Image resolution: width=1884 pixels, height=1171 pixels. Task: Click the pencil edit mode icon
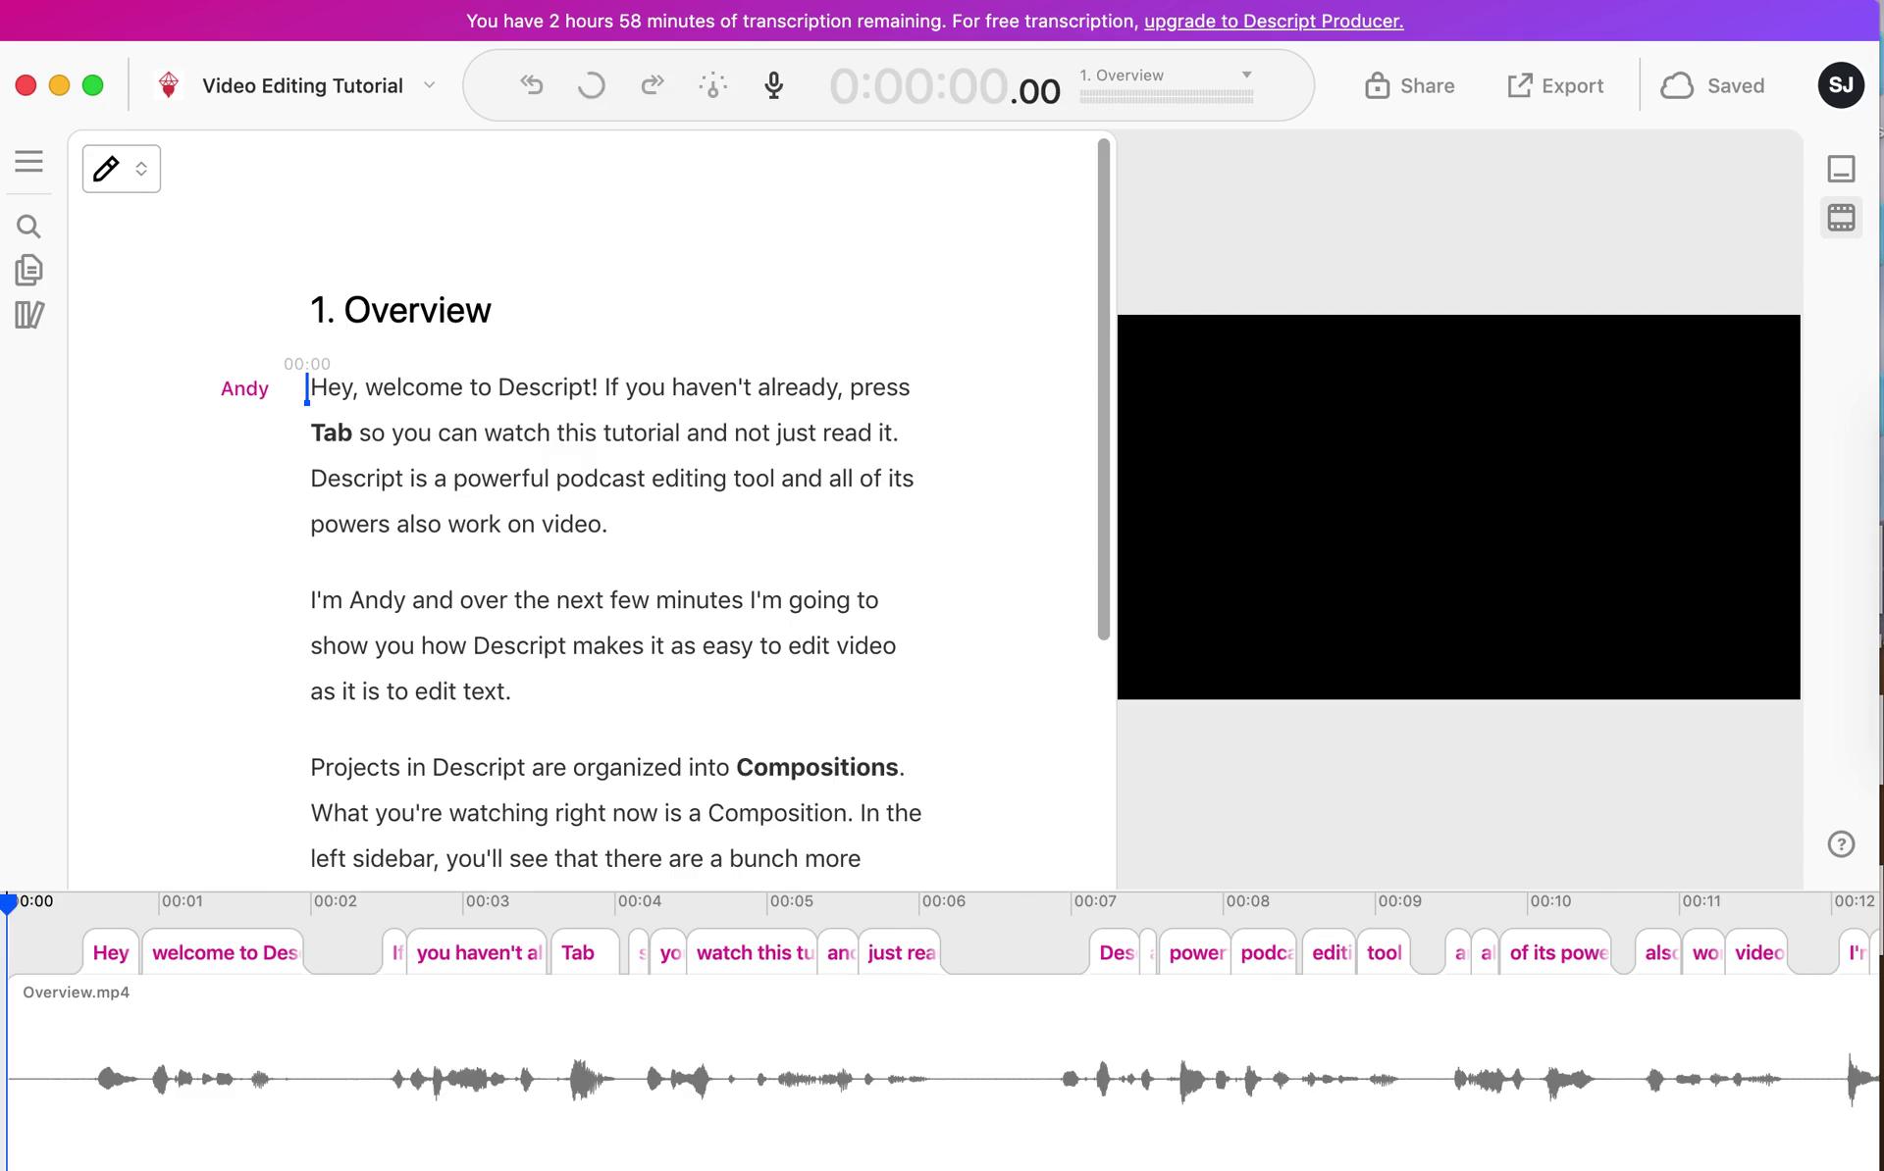click(x=106, y=169)
